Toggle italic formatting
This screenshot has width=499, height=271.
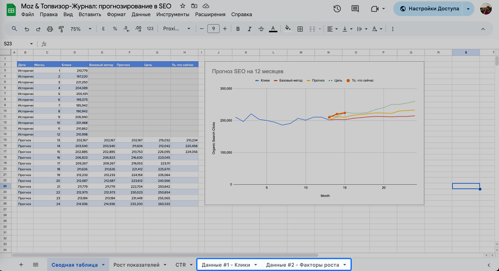pos(249,29)
